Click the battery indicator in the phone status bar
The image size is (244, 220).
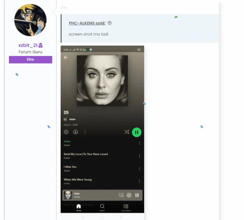coord(139,49)
